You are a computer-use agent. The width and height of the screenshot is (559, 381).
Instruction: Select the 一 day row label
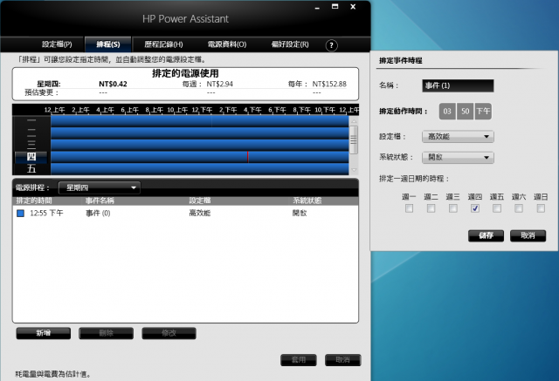[x=31, y=120]
